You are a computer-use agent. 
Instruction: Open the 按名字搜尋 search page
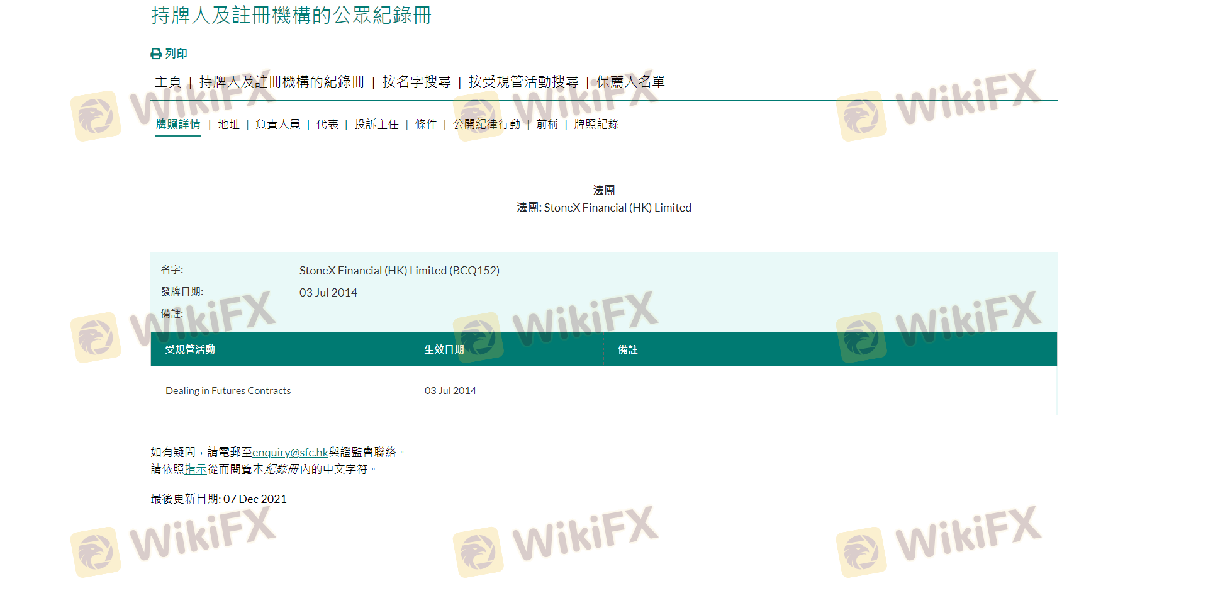(417, 82)
